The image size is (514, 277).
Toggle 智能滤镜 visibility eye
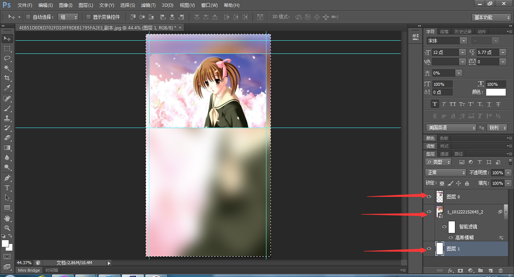click(444, 227)
